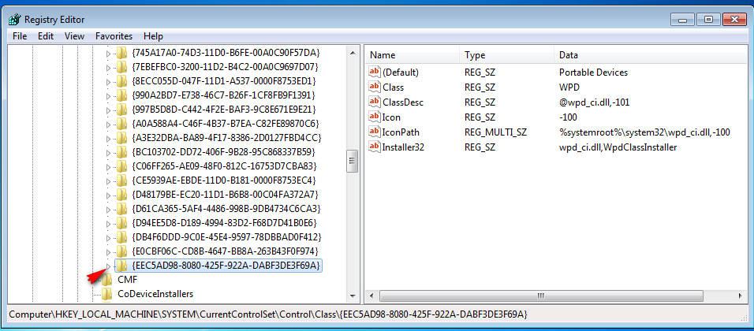
Task: Expand the {A0A588A4-C46F-4B37-B7EA-C82FE89870C6} key
Action: click(108, 124)
